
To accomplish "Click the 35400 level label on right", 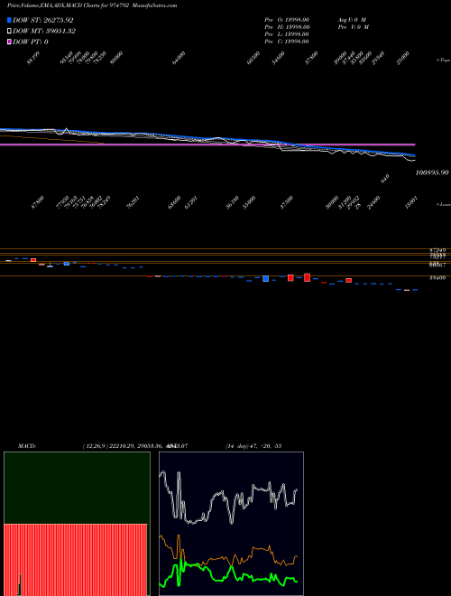I will (437, 278).
